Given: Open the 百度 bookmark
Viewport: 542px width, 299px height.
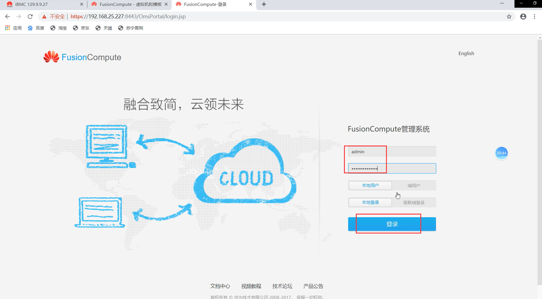Looking at the screenshot, I should pos(36,28).
